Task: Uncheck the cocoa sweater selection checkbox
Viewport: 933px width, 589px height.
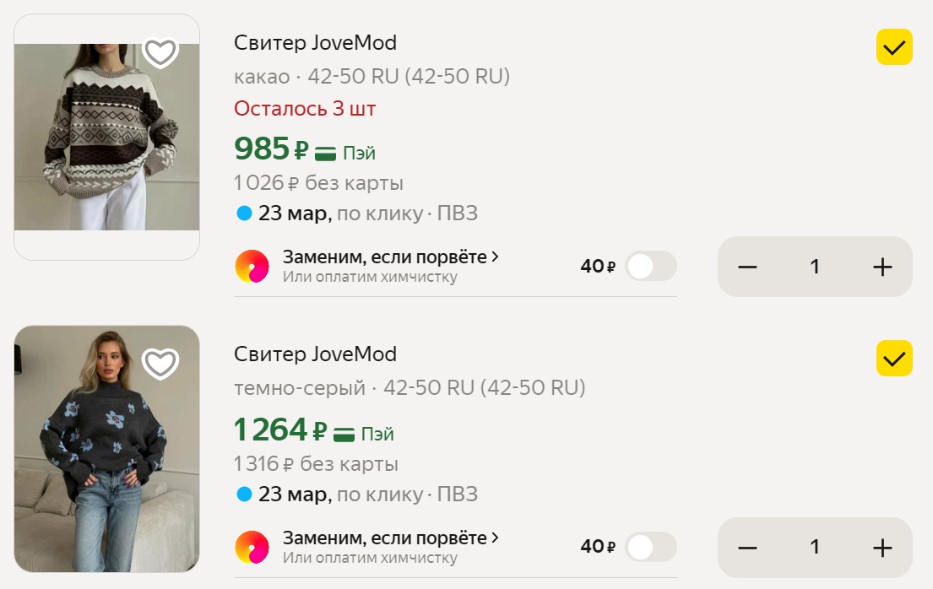Action: coord(894,47)
